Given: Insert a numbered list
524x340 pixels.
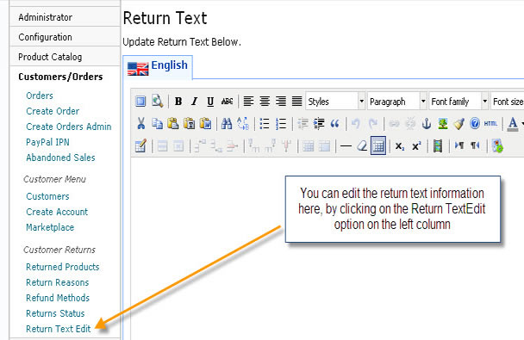Looking at the screenshot, I should (281, 124).
